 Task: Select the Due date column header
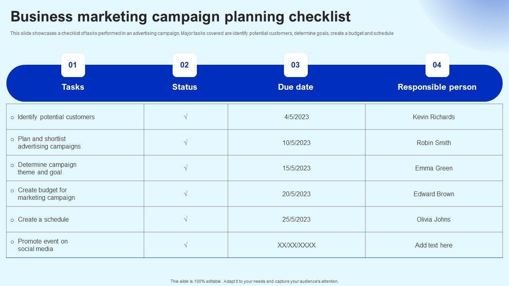pos(295,87)
